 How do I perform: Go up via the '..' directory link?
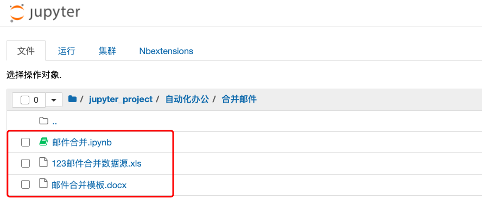tap(55, 122)
